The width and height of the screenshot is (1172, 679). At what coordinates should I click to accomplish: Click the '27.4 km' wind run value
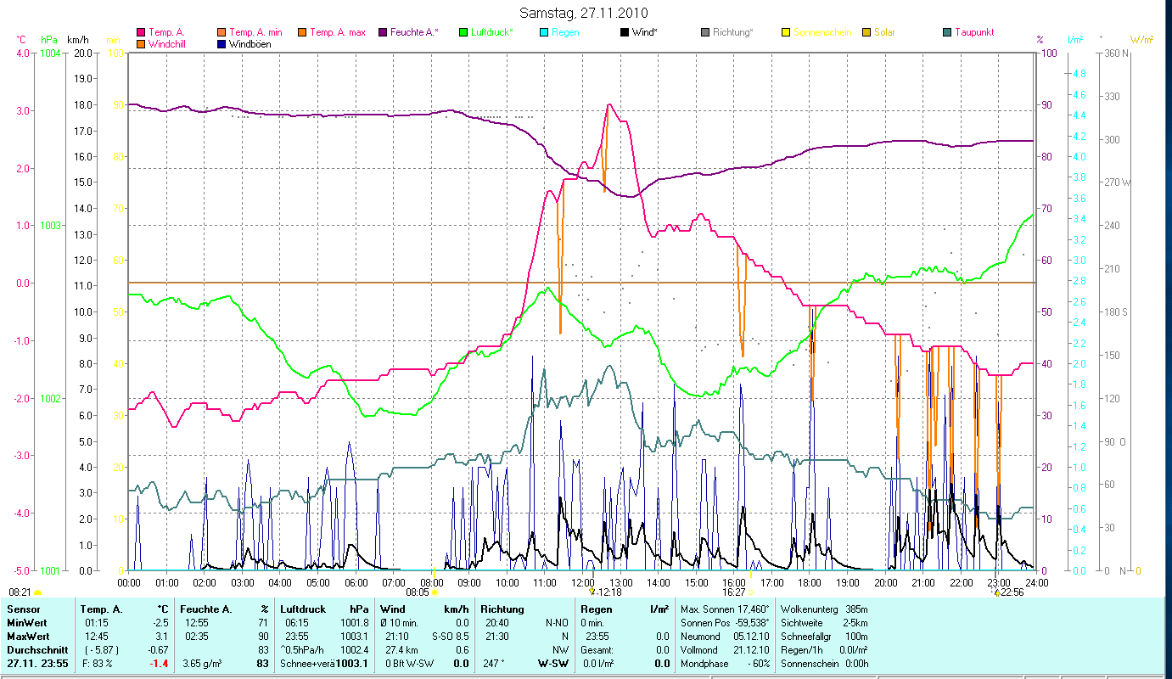point(402,650)
